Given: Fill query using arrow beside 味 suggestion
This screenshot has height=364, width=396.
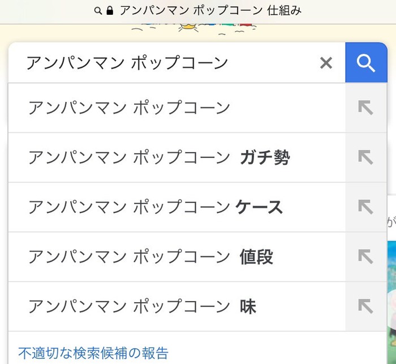Looking at the screenshot, I should [365, 306].
